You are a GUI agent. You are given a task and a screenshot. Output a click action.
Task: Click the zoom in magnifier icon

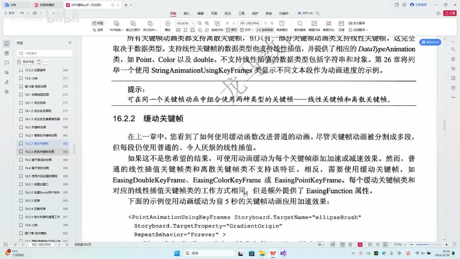207,23
